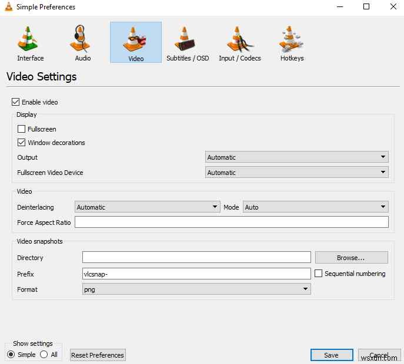This screenshot has width=404, height=364.
Task: Open the Audio preferences headphone cone icon
Action: click(81, 39)
